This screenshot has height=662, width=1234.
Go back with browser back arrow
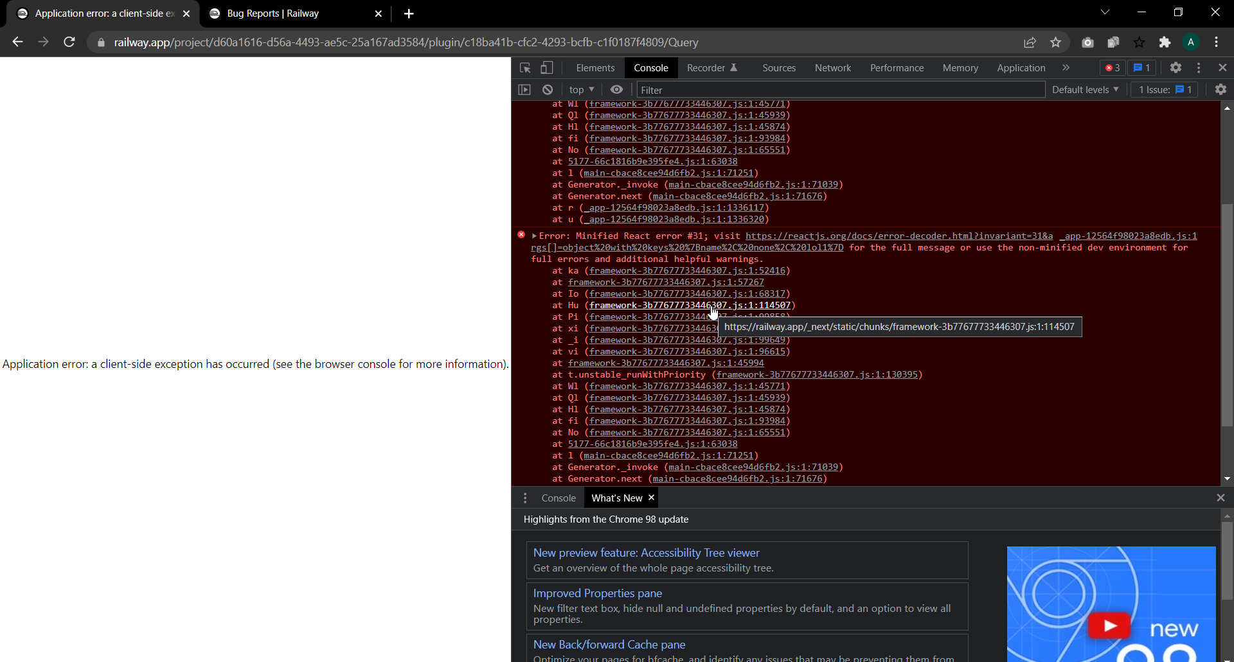pos(17,42)
